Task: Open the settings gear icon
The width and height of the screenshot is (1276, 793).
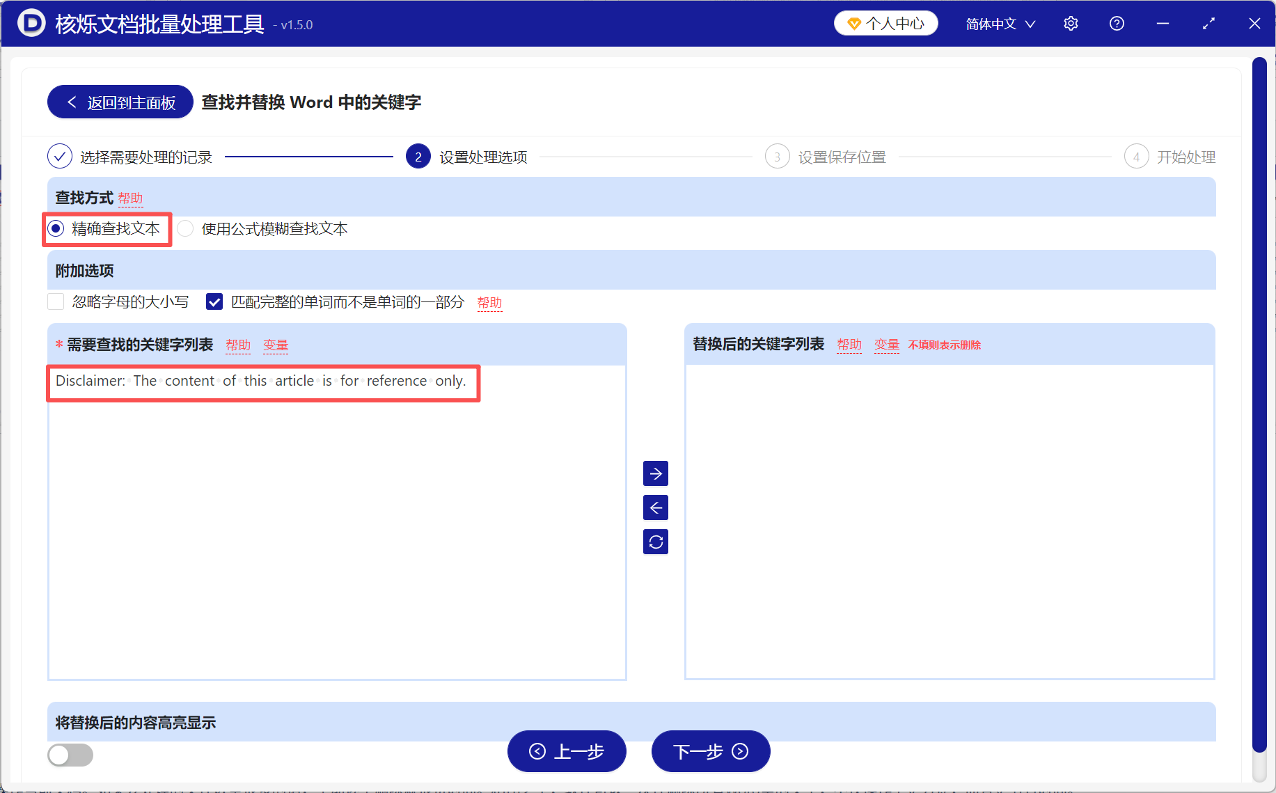Action: [1070, 23]
